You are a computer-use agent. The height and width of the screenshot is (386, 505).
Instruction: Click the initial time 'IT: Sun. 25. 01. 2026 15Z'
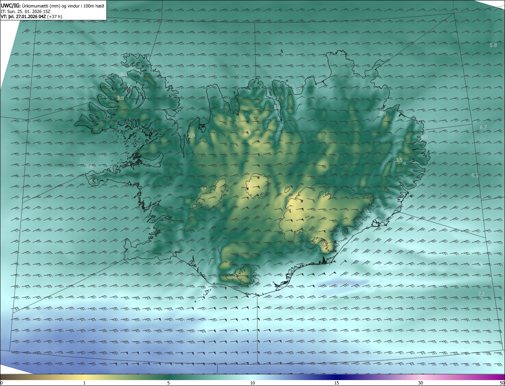tap(26, 11)
